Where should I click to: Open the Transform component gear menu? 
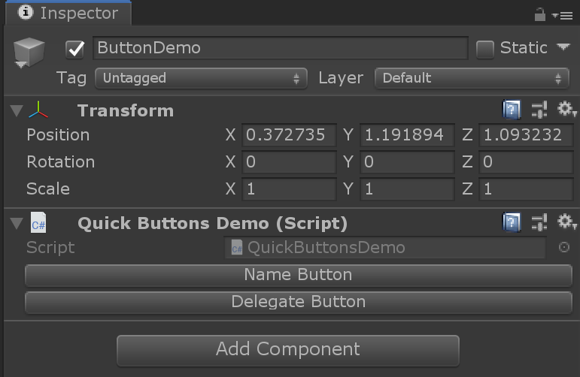[566, 111]
